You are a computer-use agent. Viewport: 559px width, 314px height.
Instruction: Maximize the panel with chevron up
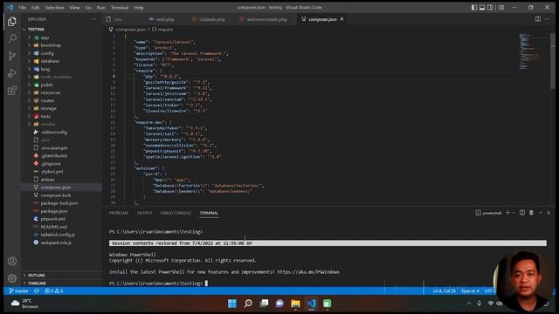(x=541, y=213)
